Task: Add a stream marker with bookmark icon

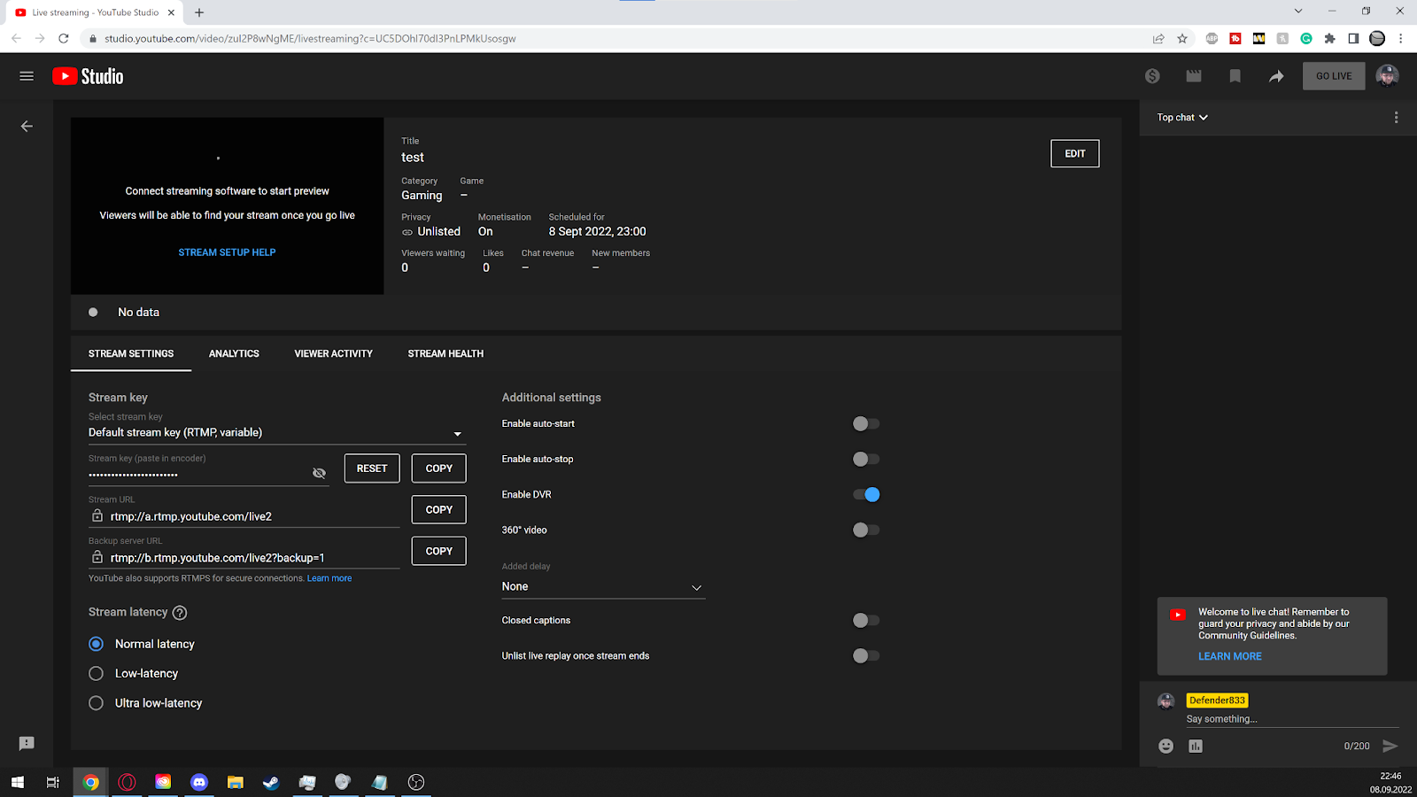Action: 1235,76
